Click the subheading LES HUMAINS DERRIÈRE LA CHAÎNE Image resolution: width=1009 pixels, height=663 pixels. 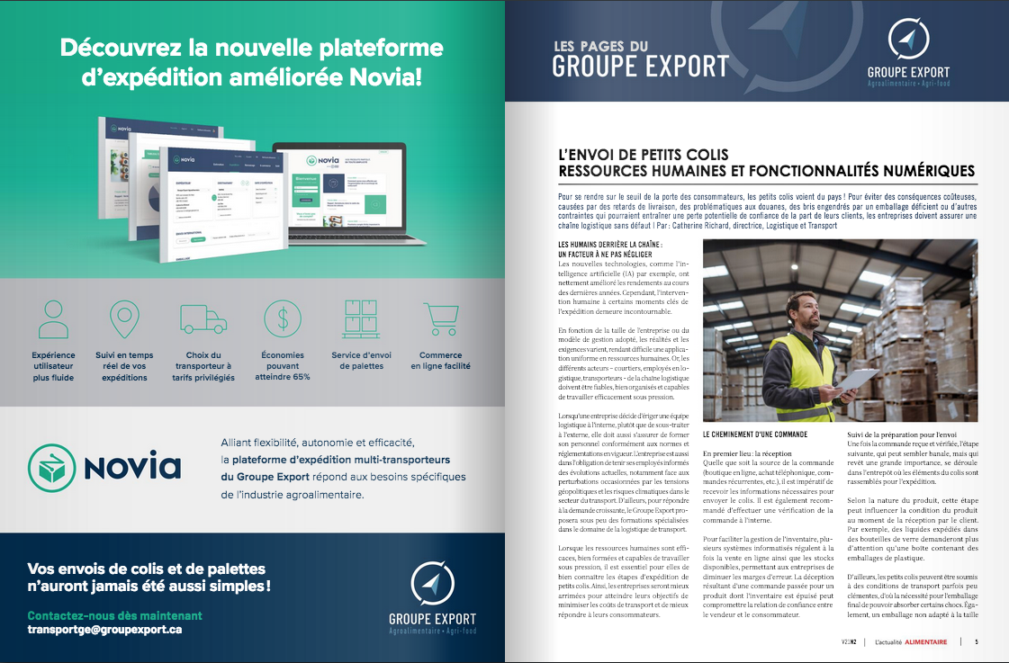(610, 245)
